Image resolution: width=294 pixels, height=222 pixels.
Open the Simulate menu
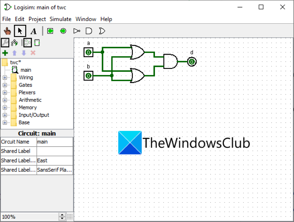point(60,19)
